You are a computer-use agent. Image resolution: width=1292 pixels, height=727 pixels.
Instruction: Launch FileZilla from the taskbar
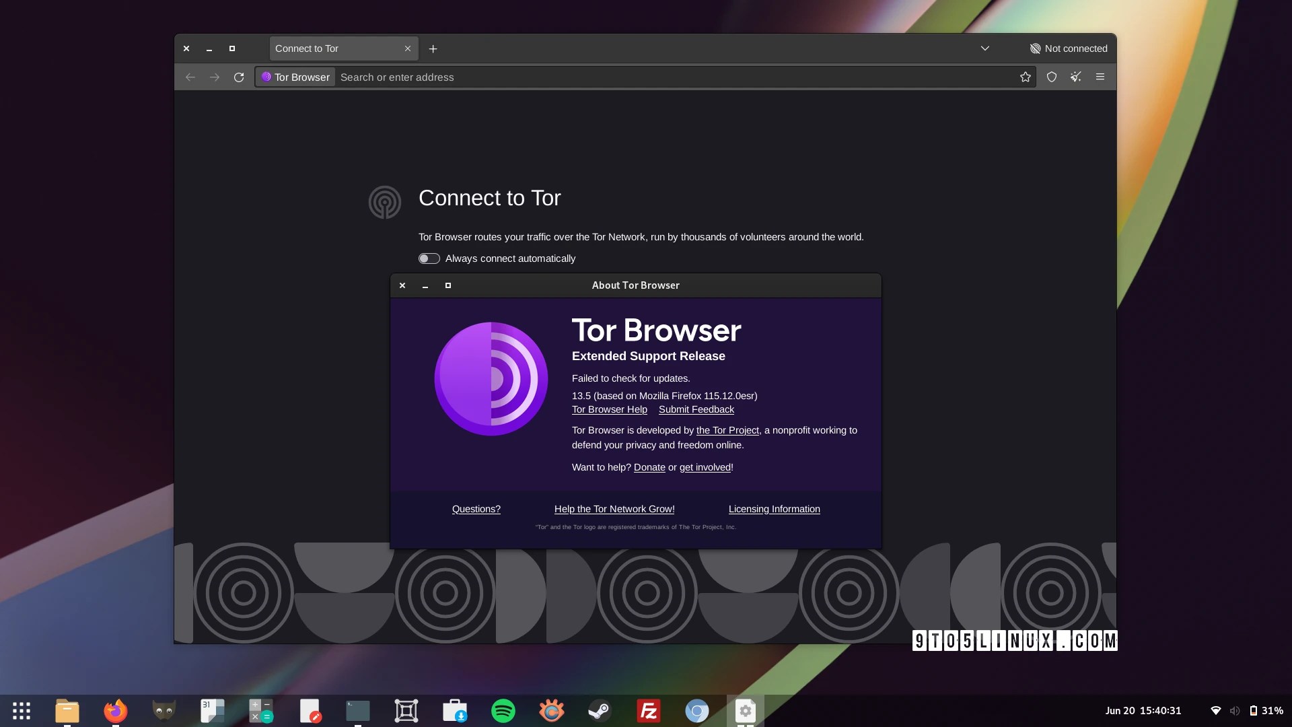649,711
